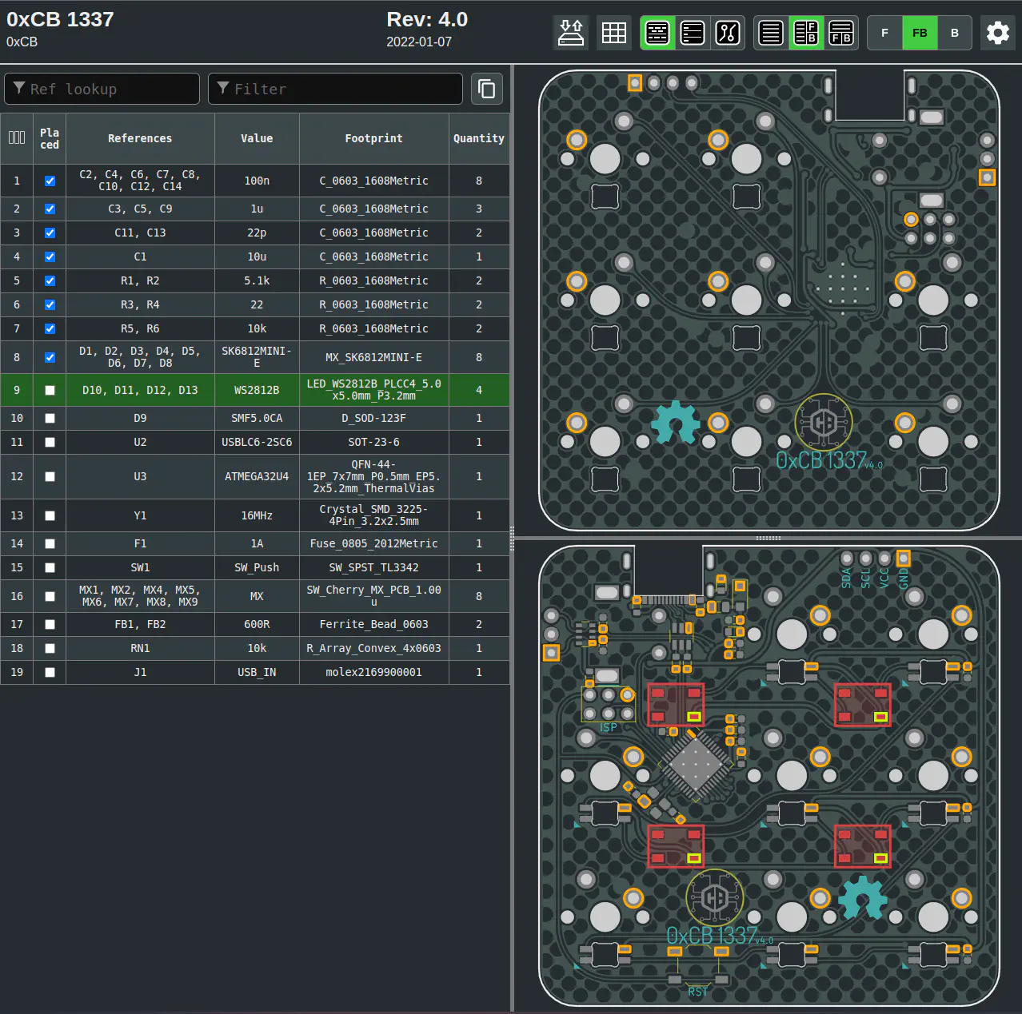1022x1014 pixels.
Task: Check Placed checkbox for WS2812B row
Action: pos(50,390)
